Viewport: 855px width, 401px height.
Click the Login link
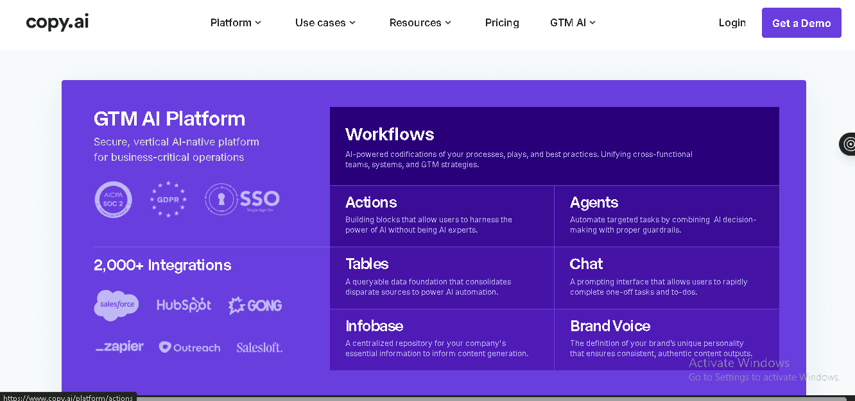[732, 22]
